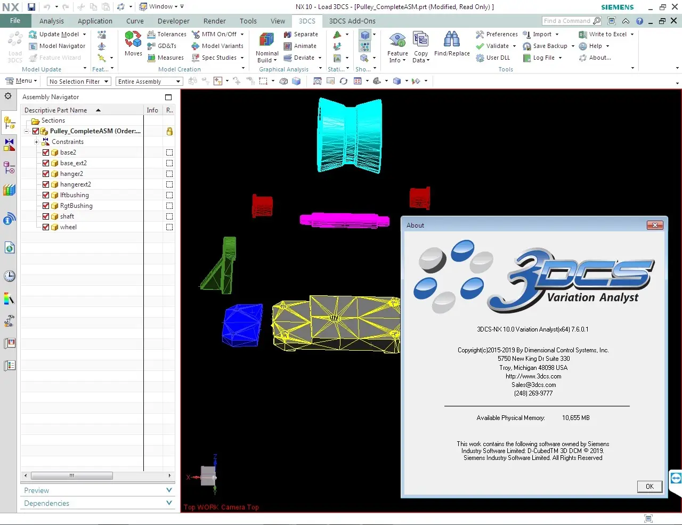Open the About... item in Tools
Image resolution: width=682 pixels, height=525 pixels.
[595, 58]
